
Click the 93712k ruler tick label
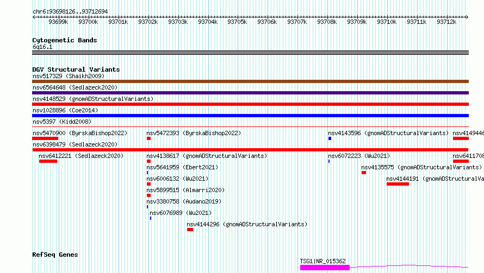click(x=446, y=22)
